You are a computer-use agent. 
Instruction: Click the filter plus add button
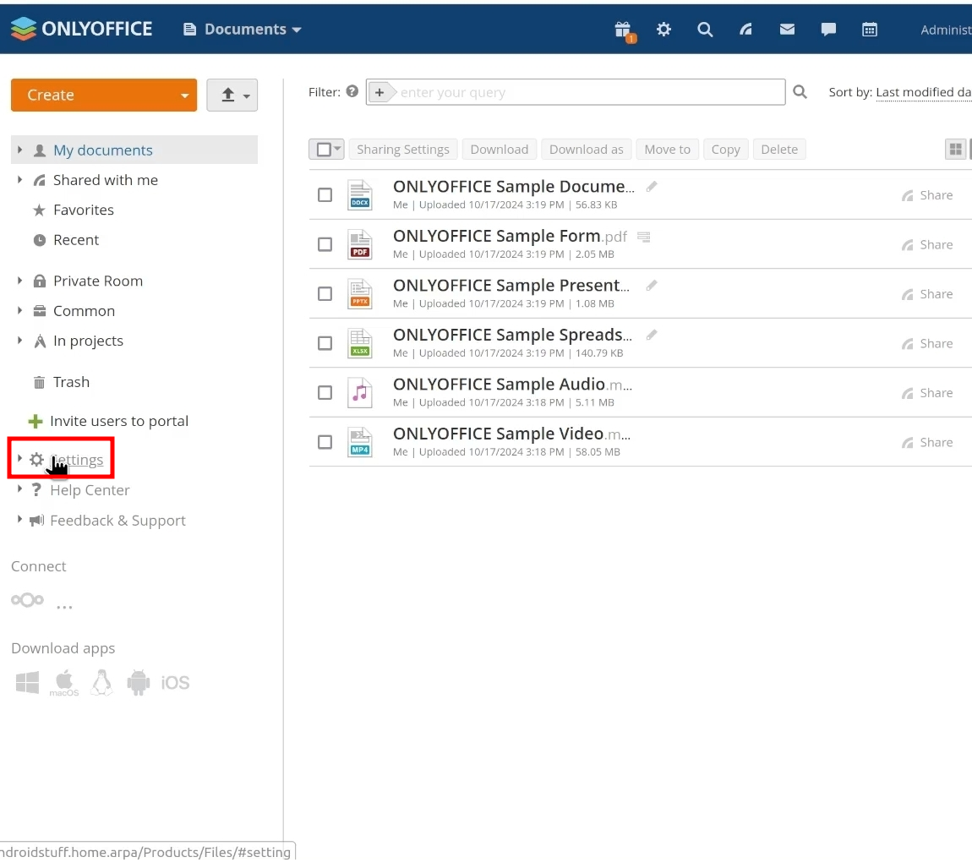click(380, 92)
